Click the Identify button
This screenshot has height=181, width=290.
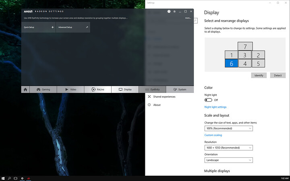(259, 75)
